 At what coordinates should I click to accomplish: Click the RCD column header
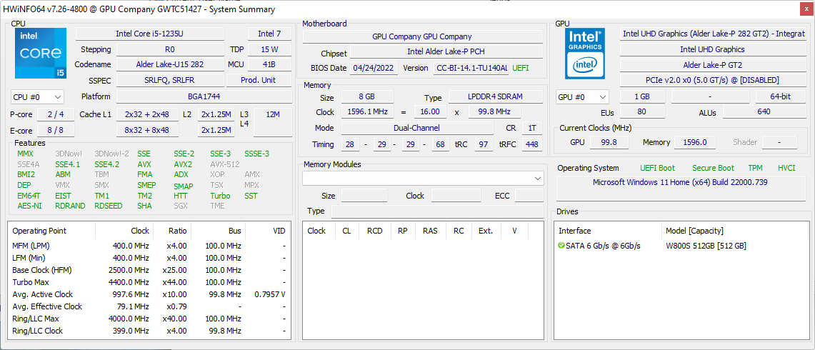pyautogui.click(x=375, y=231)
